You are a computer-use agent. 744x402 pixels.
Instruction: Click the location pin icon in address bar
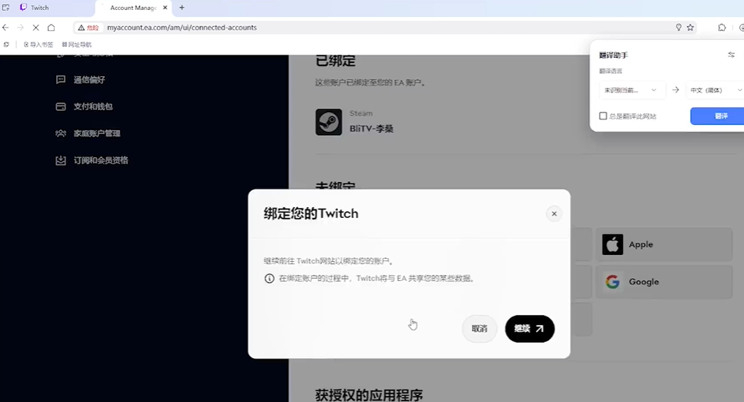tap(679, 28)
